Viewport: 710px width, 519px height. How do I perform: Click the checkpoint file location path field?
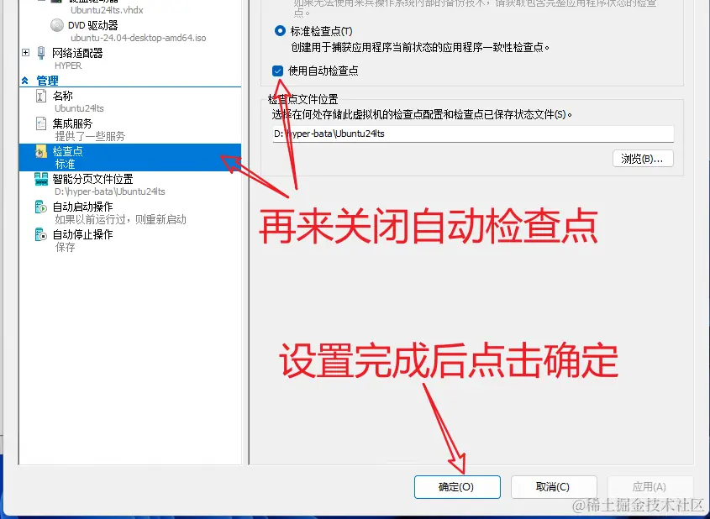point(473,134)
